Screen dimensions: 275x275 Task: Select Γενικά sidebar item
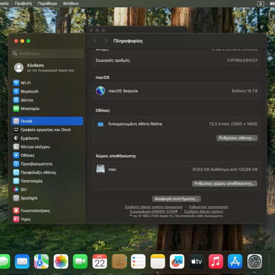click(x=47, y=121)
